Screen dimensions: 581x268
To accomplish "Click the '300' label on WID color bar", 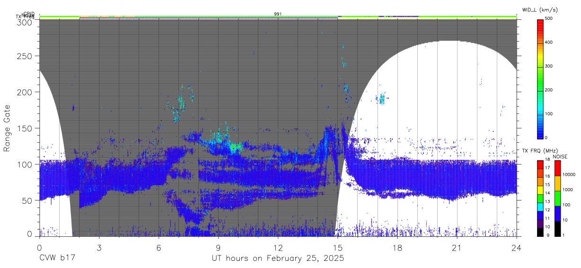I will tap(550, 66).
